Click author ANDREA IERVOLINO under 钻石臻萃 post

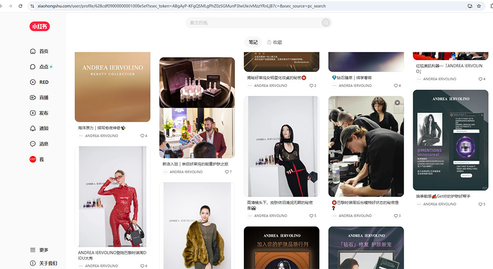click(355, 86)
